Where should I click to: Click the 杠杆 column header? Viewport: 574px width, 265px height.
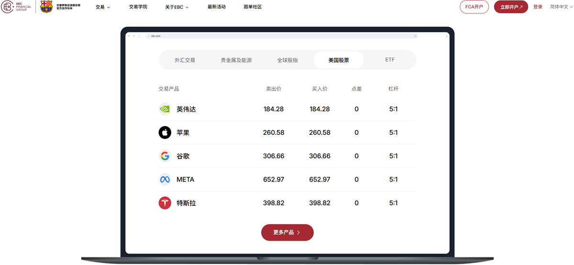393,89
